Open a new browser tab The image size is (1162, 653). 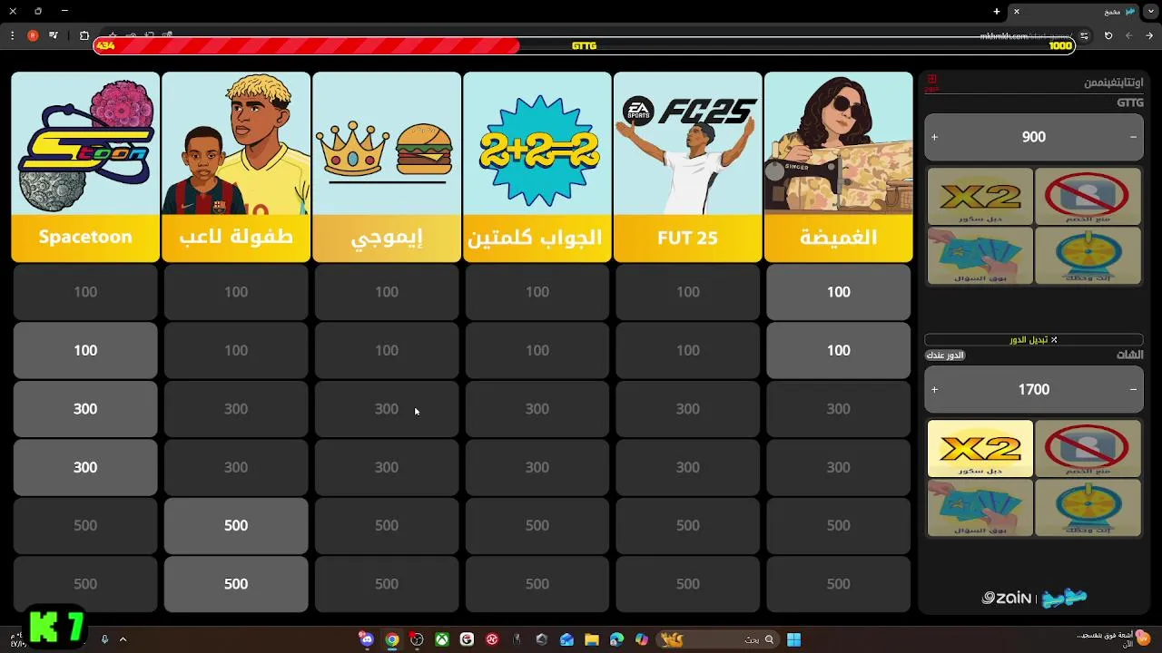click(x=996, y=11)
